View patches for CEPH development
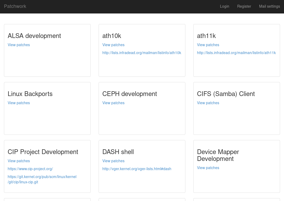This screenshot has width=284, height=201. [113, 103]
